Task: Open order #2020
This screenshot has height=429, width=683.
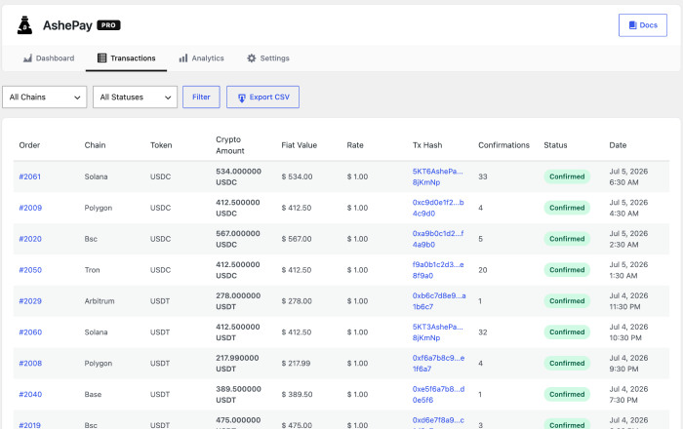Action: tap(30, 239)
